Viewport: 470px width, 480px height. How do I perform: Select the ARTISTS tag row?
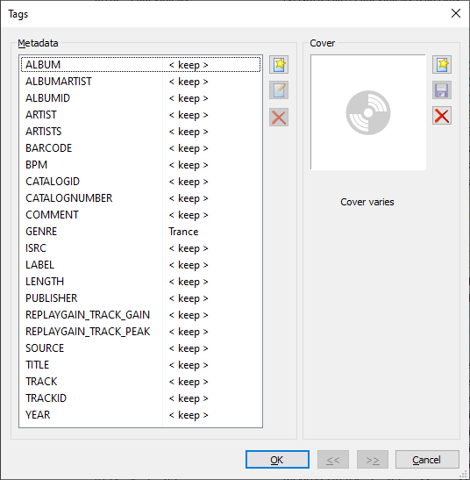(141, 132)
